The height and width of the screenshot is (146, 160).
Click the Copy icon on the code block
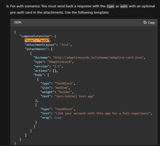coord(145,22)
